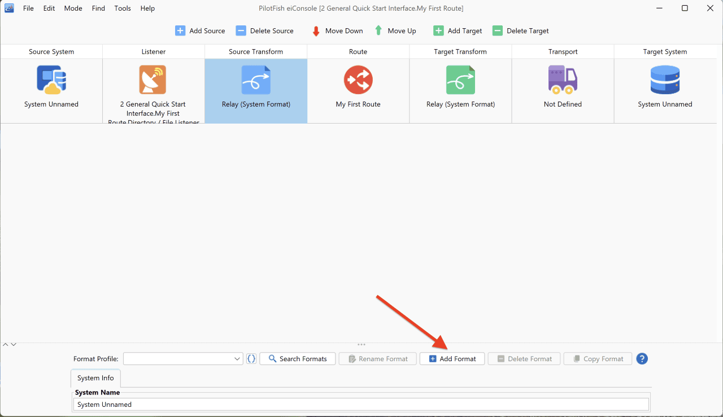
Task: Click the Search Formats button
Action: tap(297, 359)
